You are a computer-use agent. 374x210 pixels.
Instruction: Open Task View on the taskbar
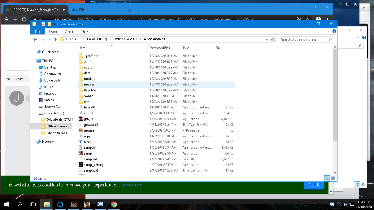tap(33, 204)
